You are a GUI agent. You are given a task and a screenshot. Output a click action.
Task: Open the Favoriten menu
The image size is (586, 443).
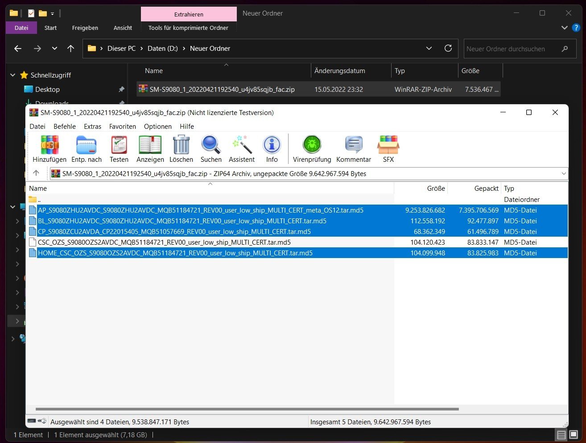[x=123, y=127]
